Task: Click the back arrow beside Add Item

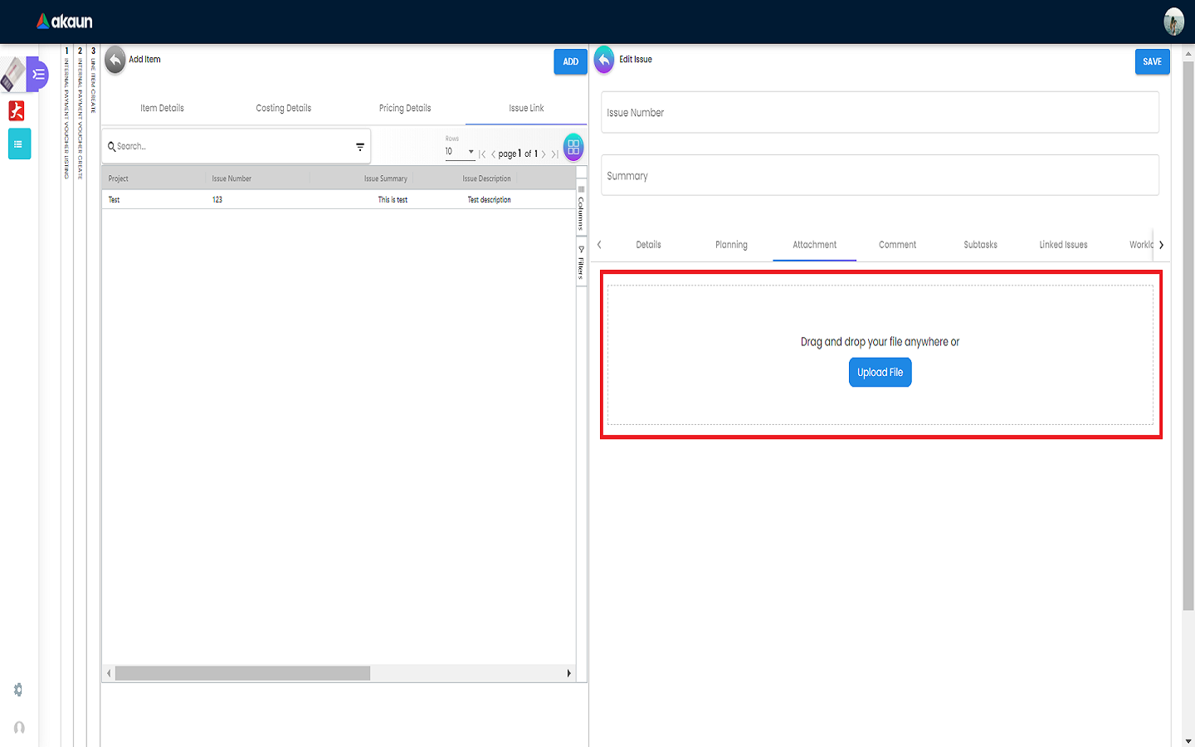Action: tap(115, 60)
